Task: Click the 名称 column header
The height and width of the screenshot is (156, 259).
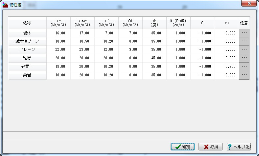Action: [x=27, y=23]
